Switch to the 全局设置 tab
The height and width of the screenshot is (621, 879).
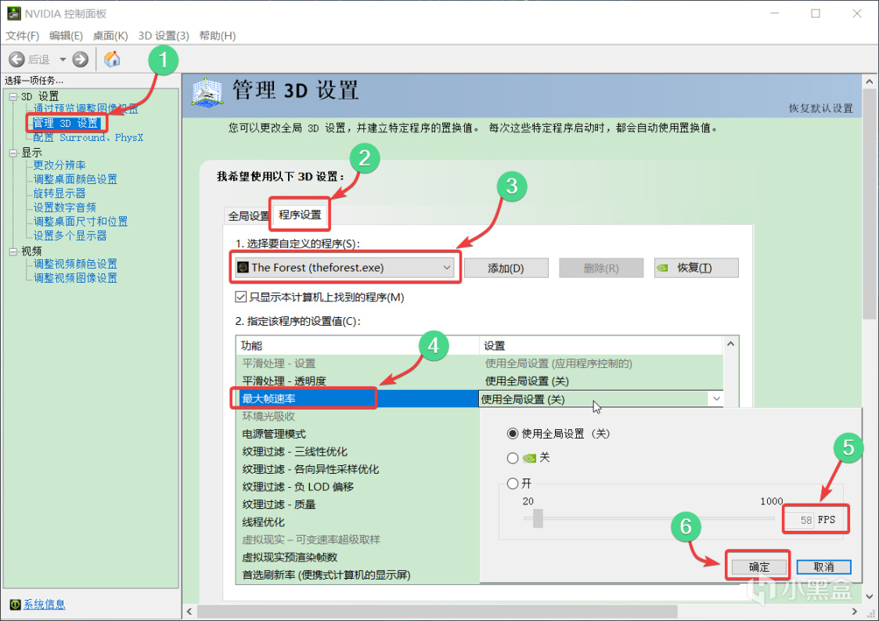[x=248, y=216]
